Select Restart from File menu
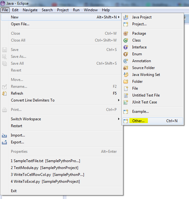189x199 pixels. click(x=61, y=126)
